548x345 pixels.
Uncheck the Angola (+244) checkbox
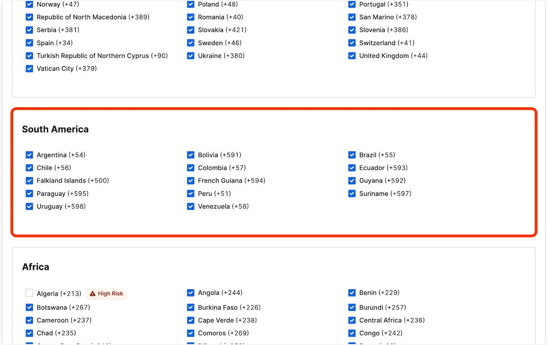[191, 293]
